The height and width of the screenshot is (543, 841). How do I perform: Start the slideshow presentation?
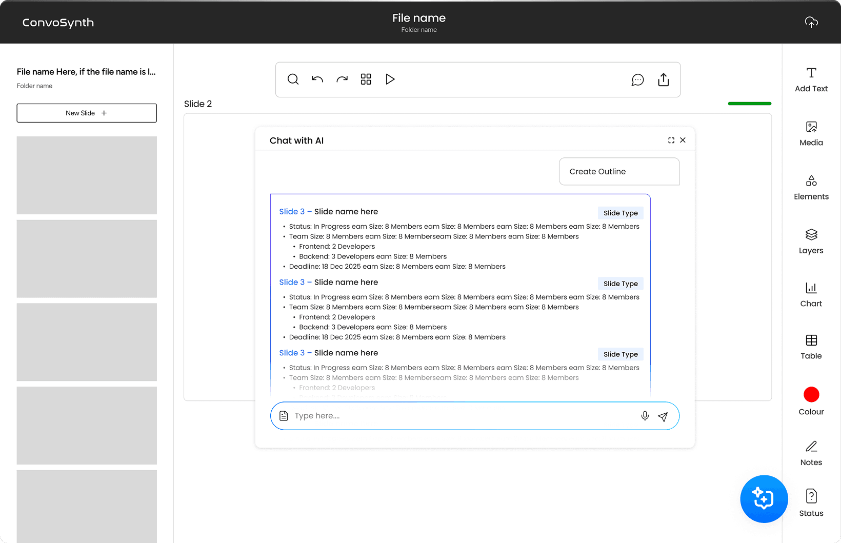[390, 79]
